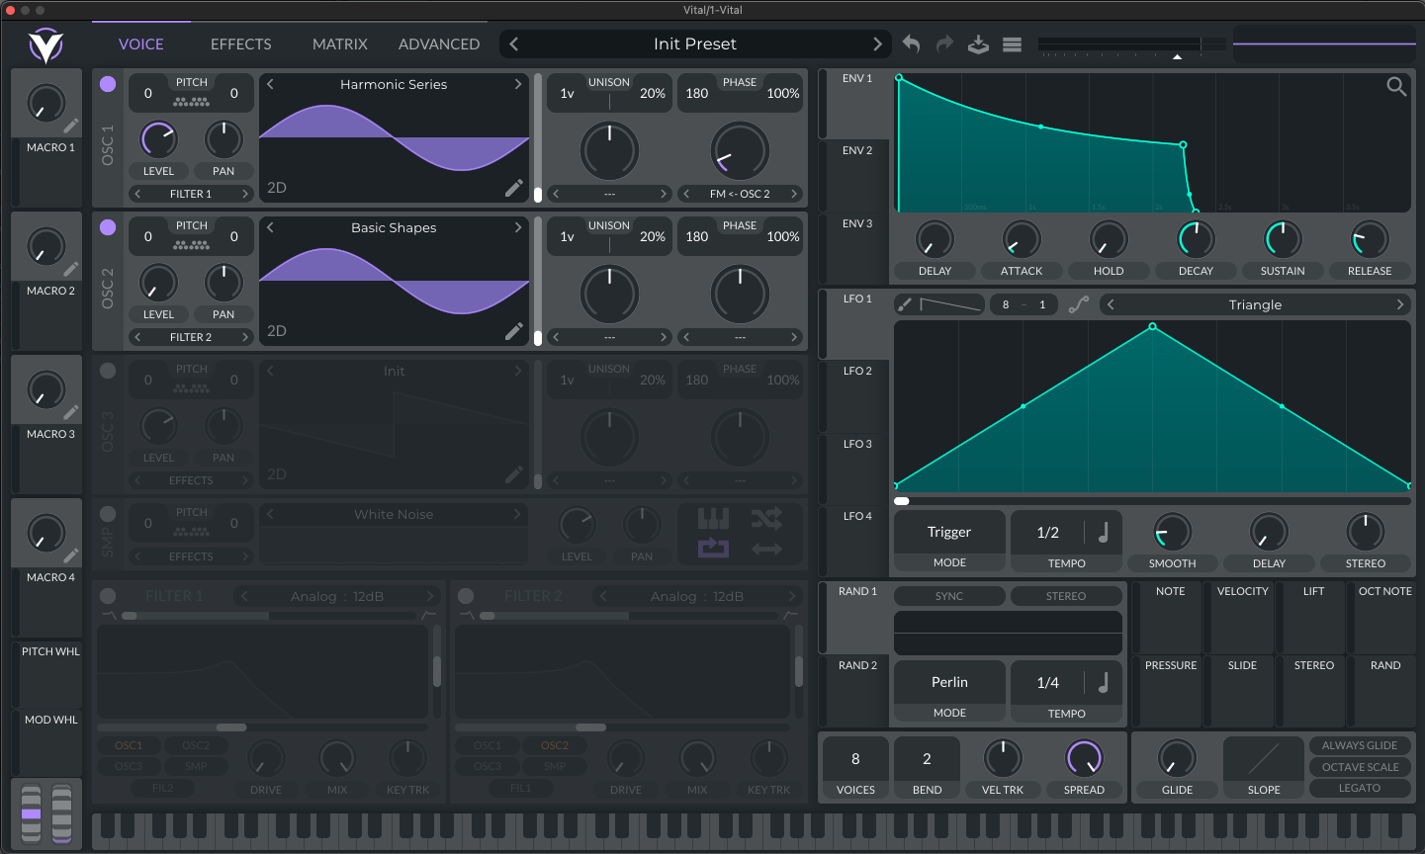Toggle RAND 1 STEREO button
1425x854 pixels.
point(1066,596)
